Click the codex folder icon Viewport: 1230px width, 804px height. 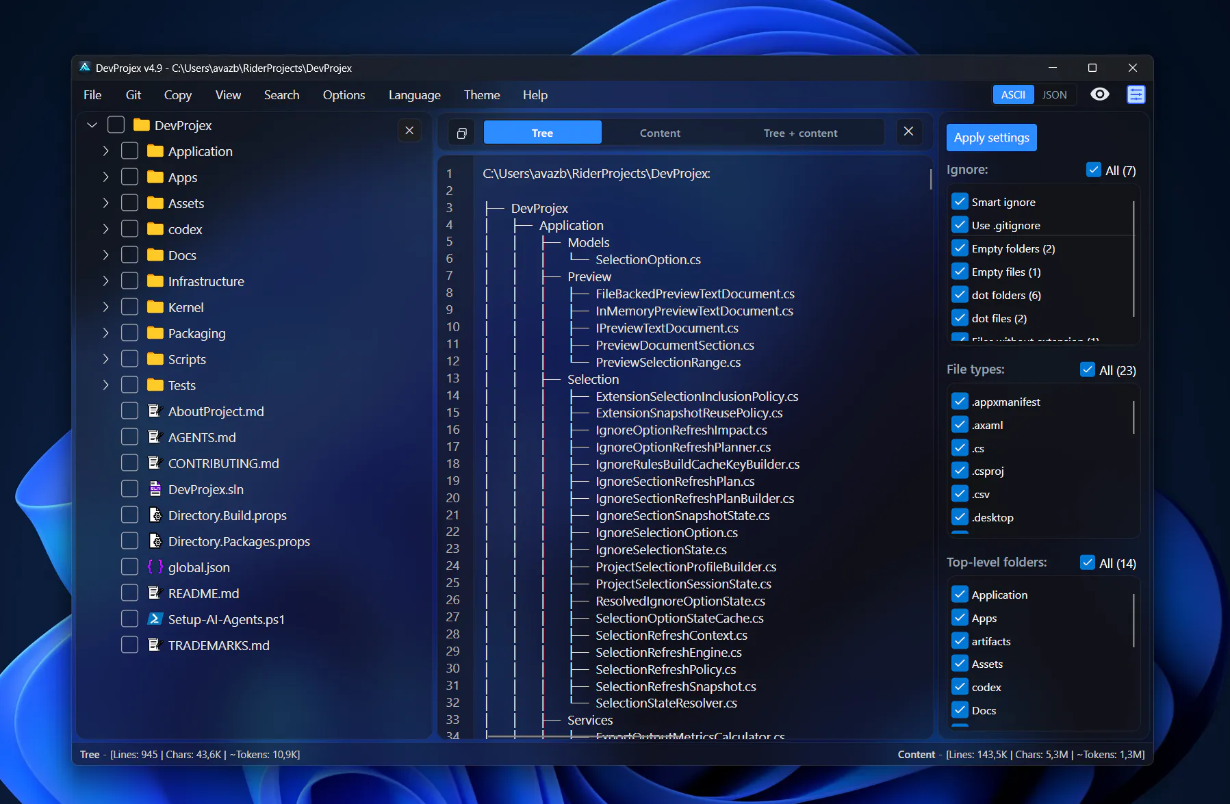tap(155, 229)
